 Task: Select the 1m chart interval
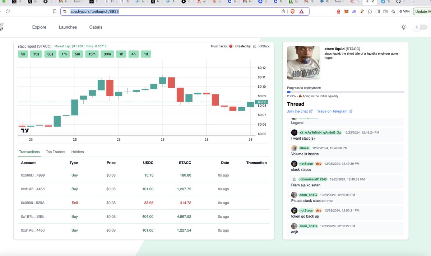[x=64, y=54]
